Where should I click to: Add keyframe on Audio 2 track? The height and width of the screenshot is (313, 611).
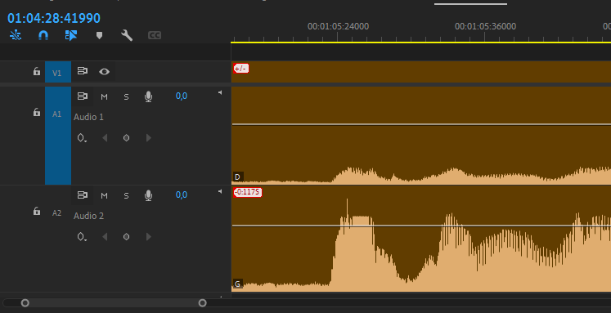click(x=126, y=237)
